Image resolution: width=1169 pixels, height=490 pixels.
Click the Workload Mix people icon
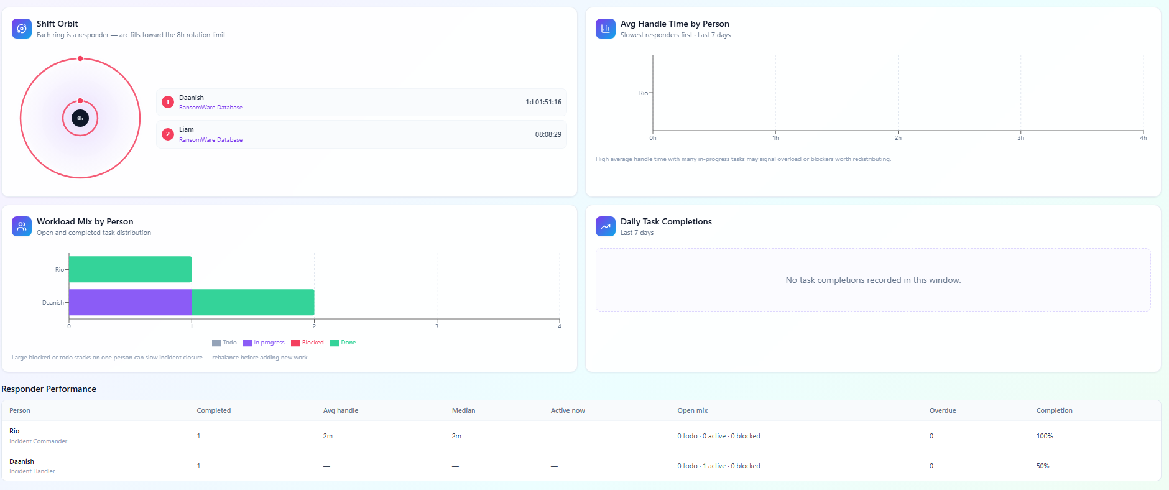pyautogui.click(x=22, y=226)
